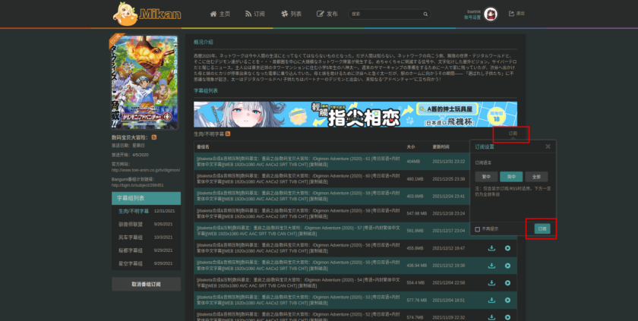Play episode 52 online via play icon

(507, 317)
